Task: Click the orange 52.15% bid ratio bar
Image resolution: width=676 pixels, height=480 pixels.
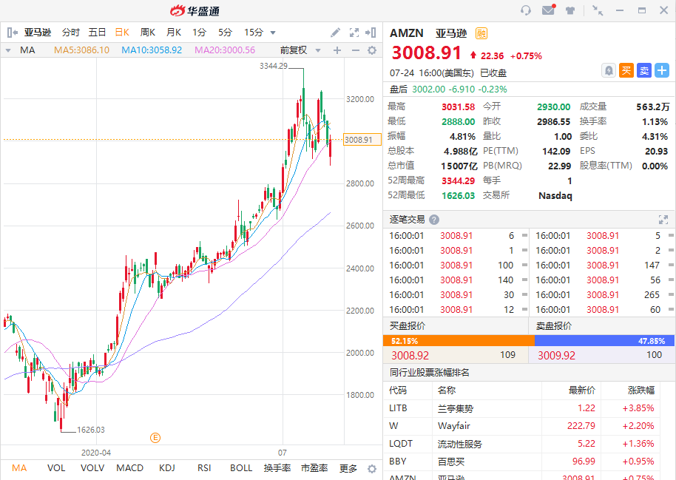Action: (x=459, y=341)
